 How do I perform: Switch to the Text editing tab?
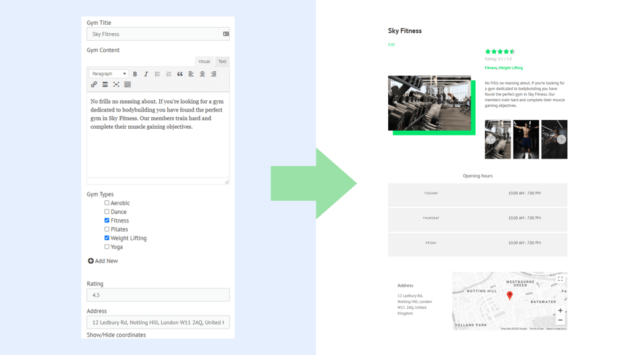pos(222,61)
